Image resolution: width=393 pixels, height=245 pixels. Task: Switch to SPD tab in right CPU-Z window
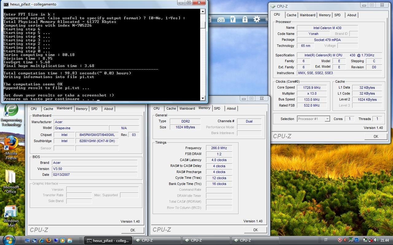coord(337,15)
